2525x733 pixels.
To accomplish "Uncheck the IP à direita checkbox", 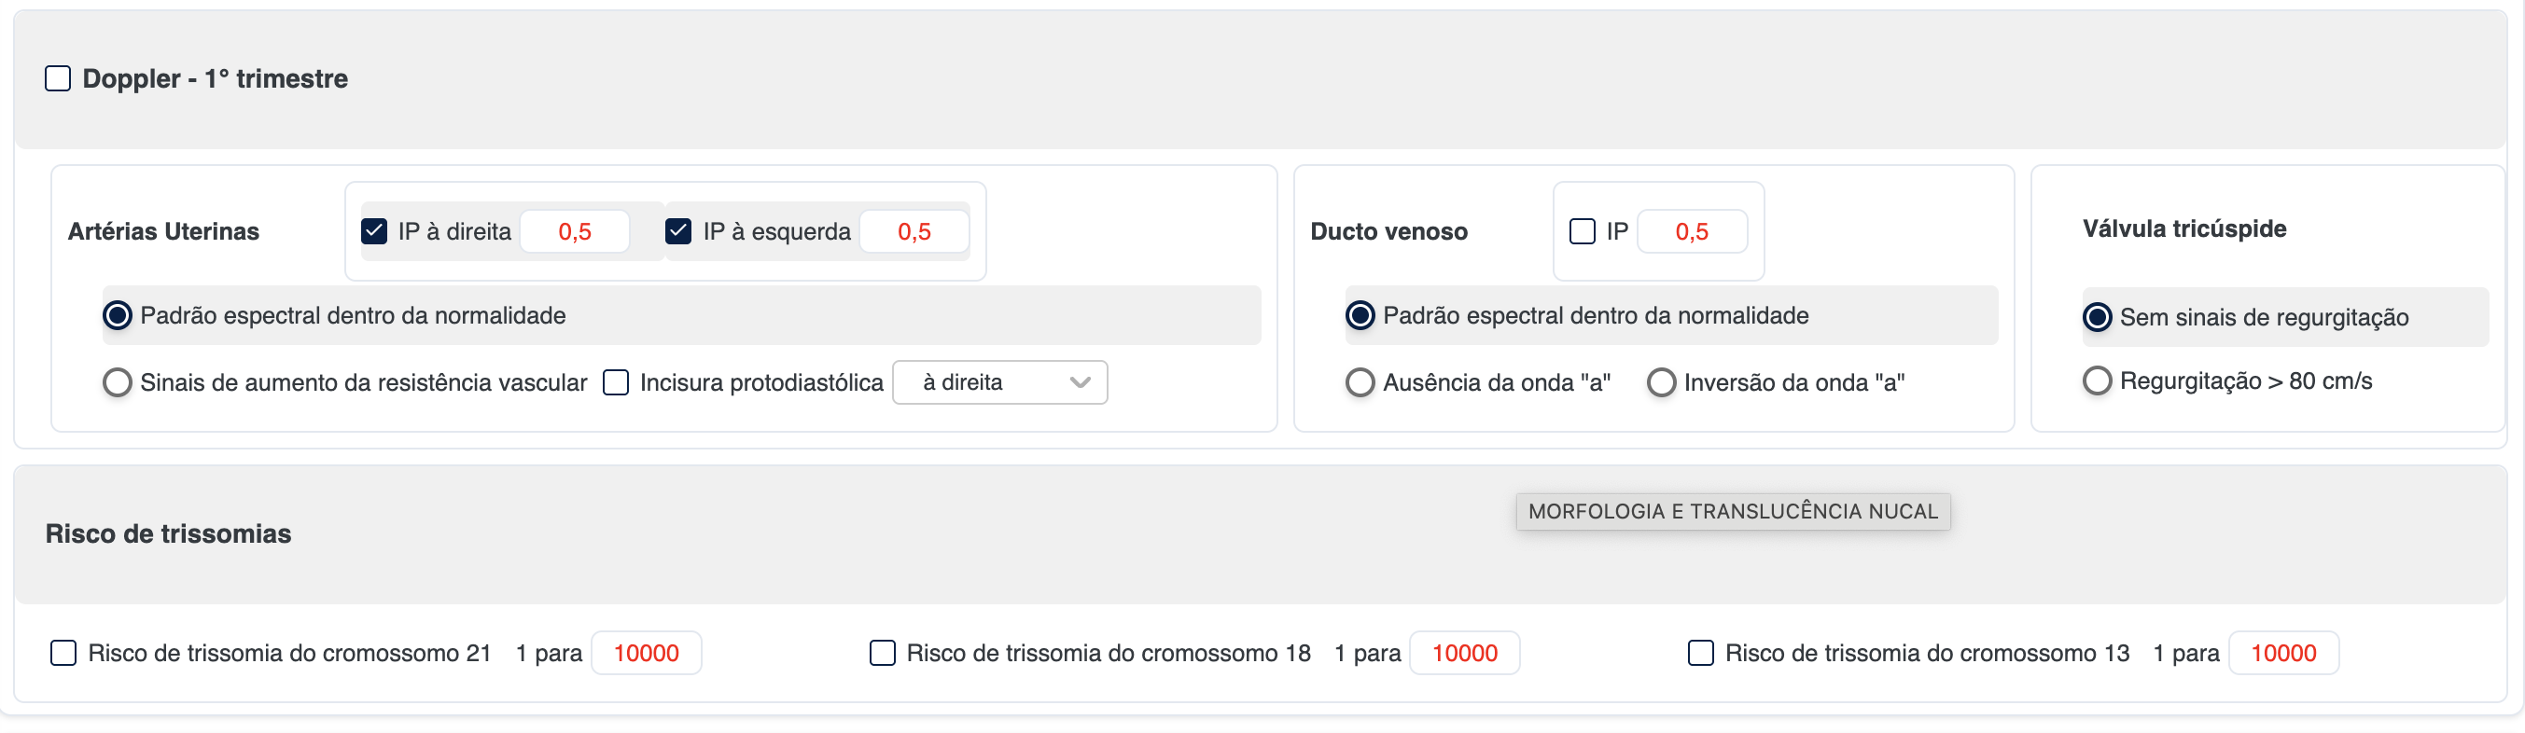I will (373, 231).
